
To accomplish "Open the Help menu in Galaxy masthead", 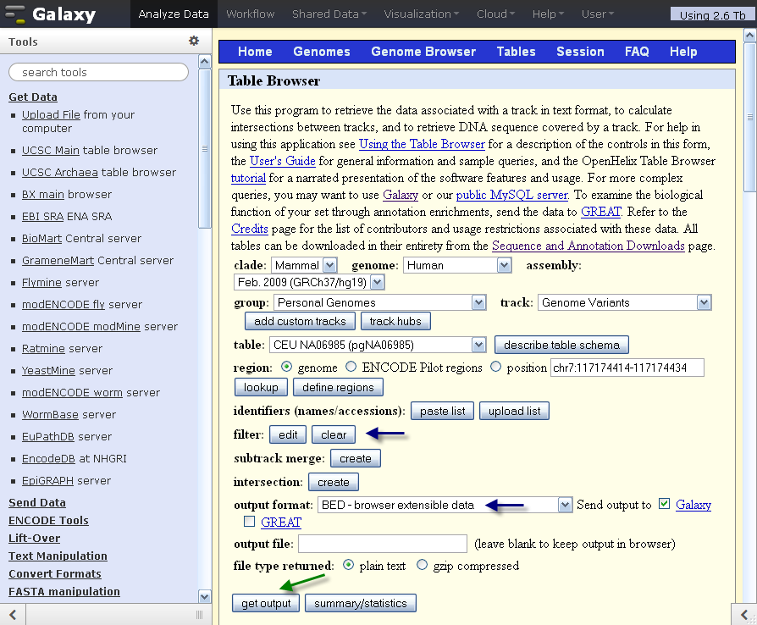I will 548,14.
